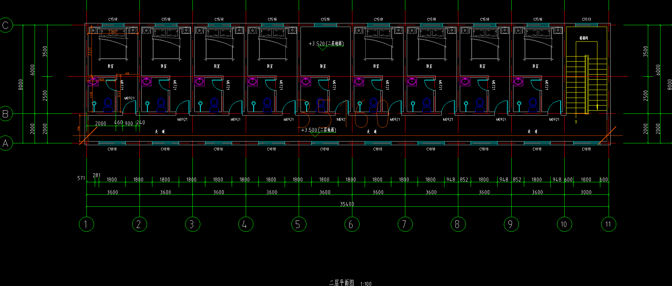Select grid axis bubble 9

[x=511, y=224]
